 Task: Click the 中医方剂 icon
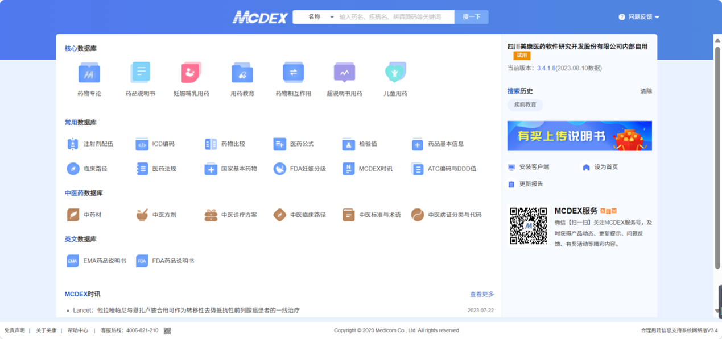click(142, 215)
